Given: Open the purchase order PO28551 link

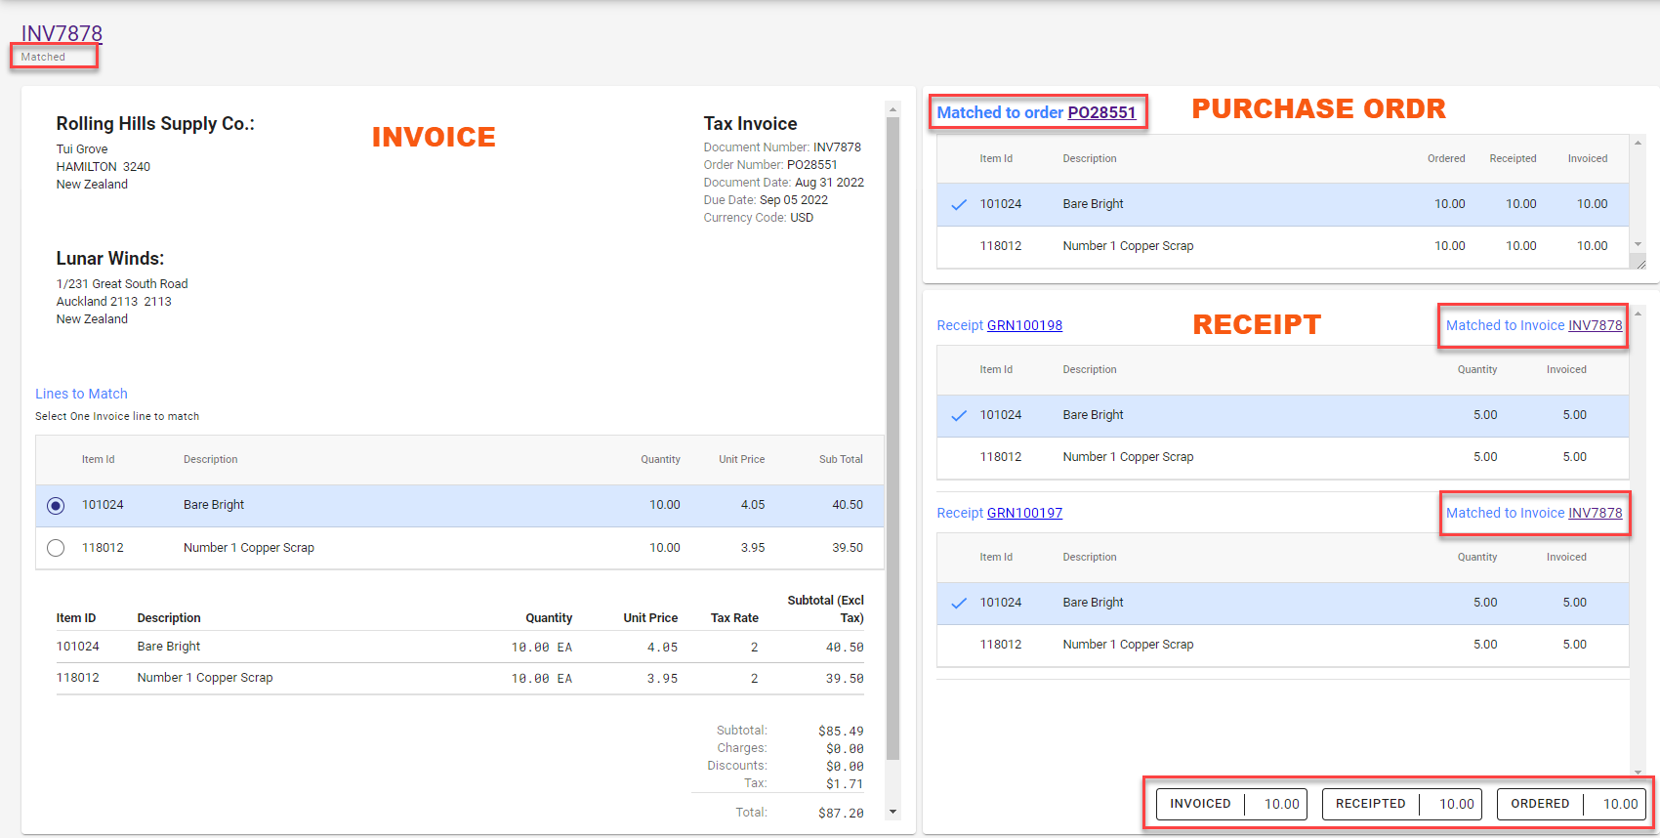Looking at the screenshot, I should [x=1101, y=112].
